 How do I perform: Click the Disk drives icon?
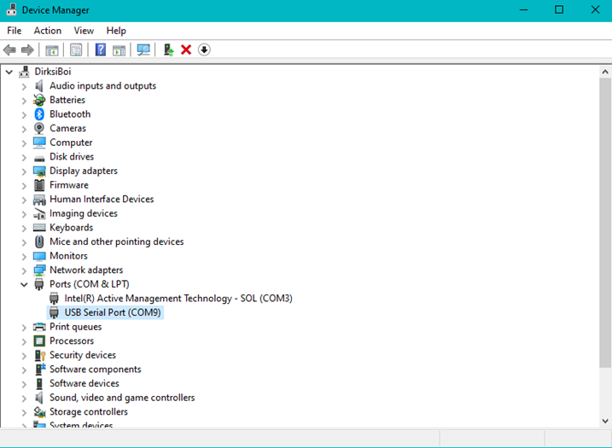[x=39, y=158]
